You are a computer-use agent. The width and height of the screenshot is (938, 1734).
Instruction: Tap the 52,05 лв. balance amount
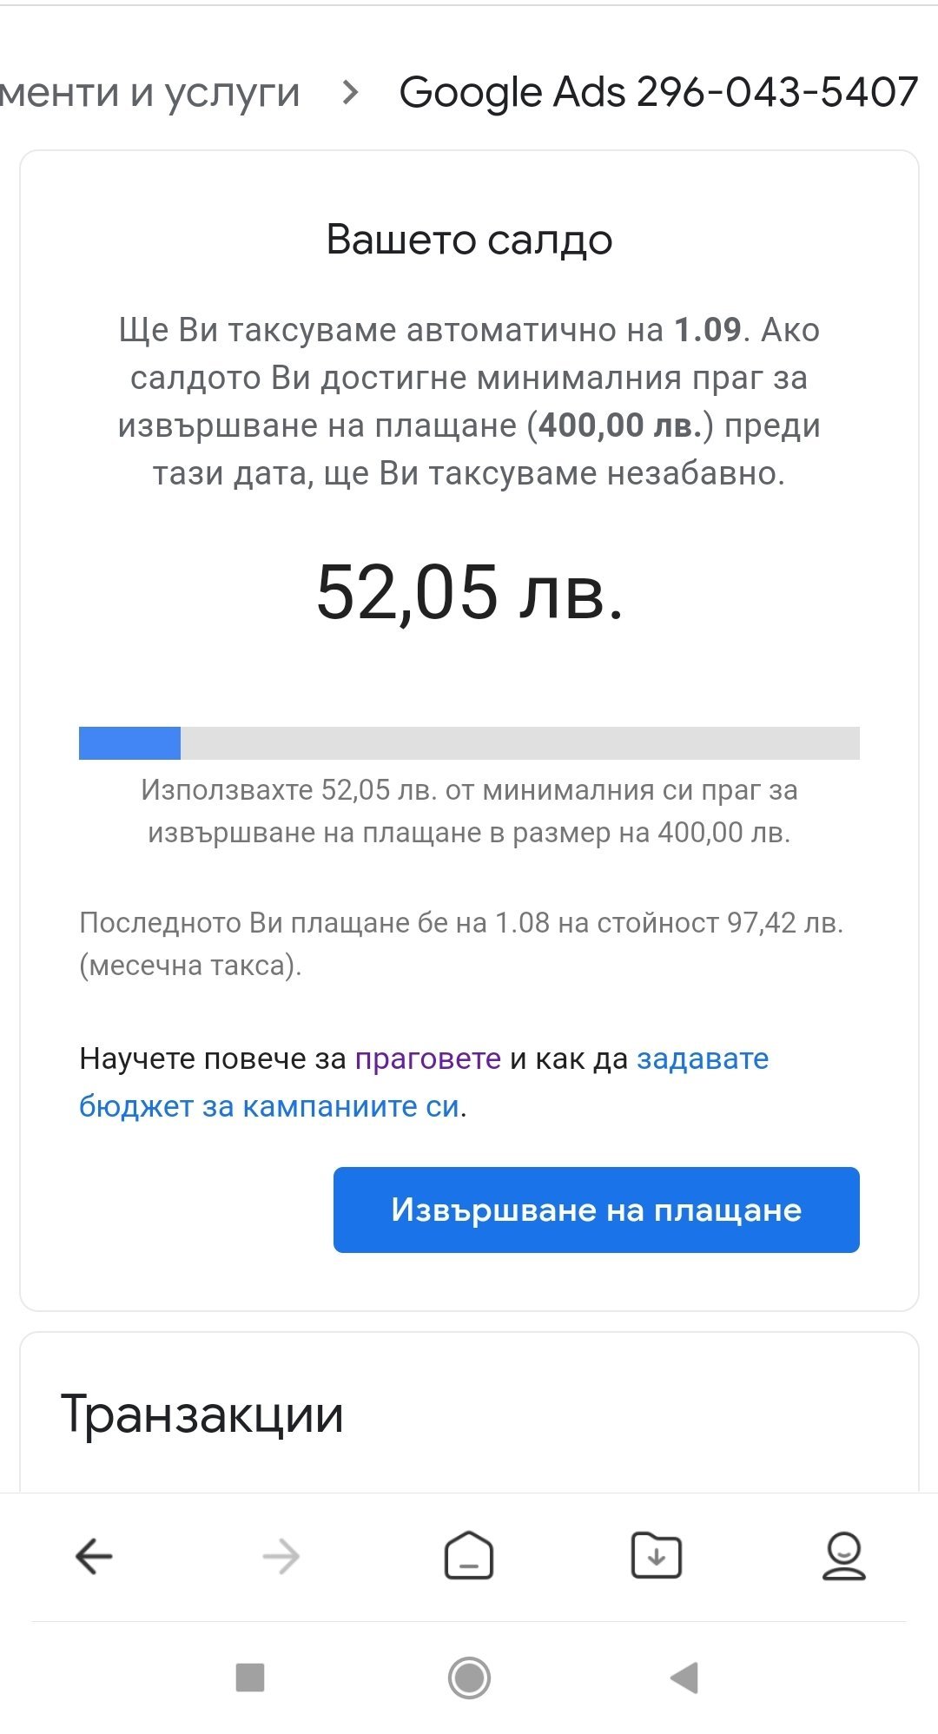(469, 592)
